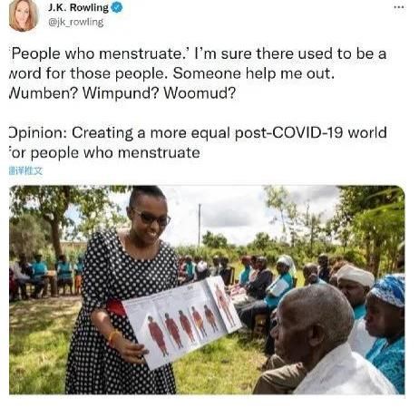Click the red belt on the dress
419x417 pixels.
tap(116, 307)
